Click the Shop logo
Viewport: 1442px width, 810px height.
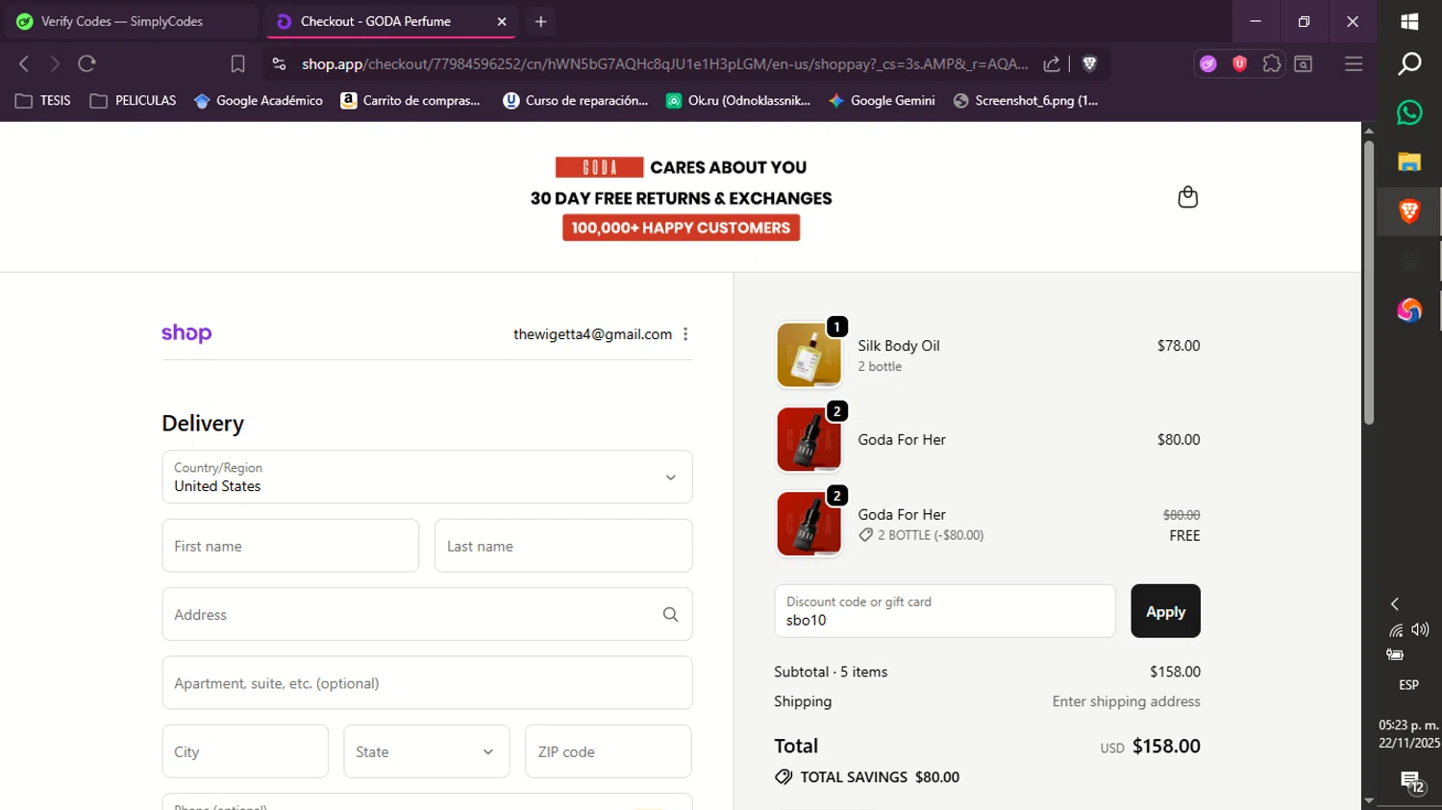(186, 333)
